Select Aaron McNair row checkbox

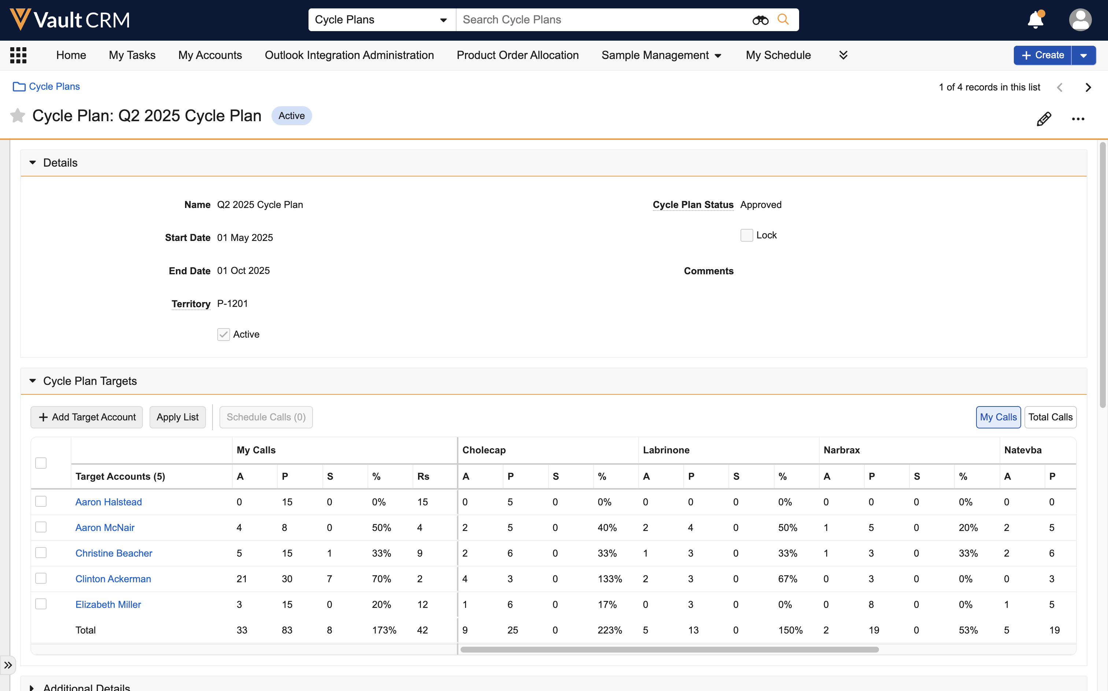(x=41, y=527)
